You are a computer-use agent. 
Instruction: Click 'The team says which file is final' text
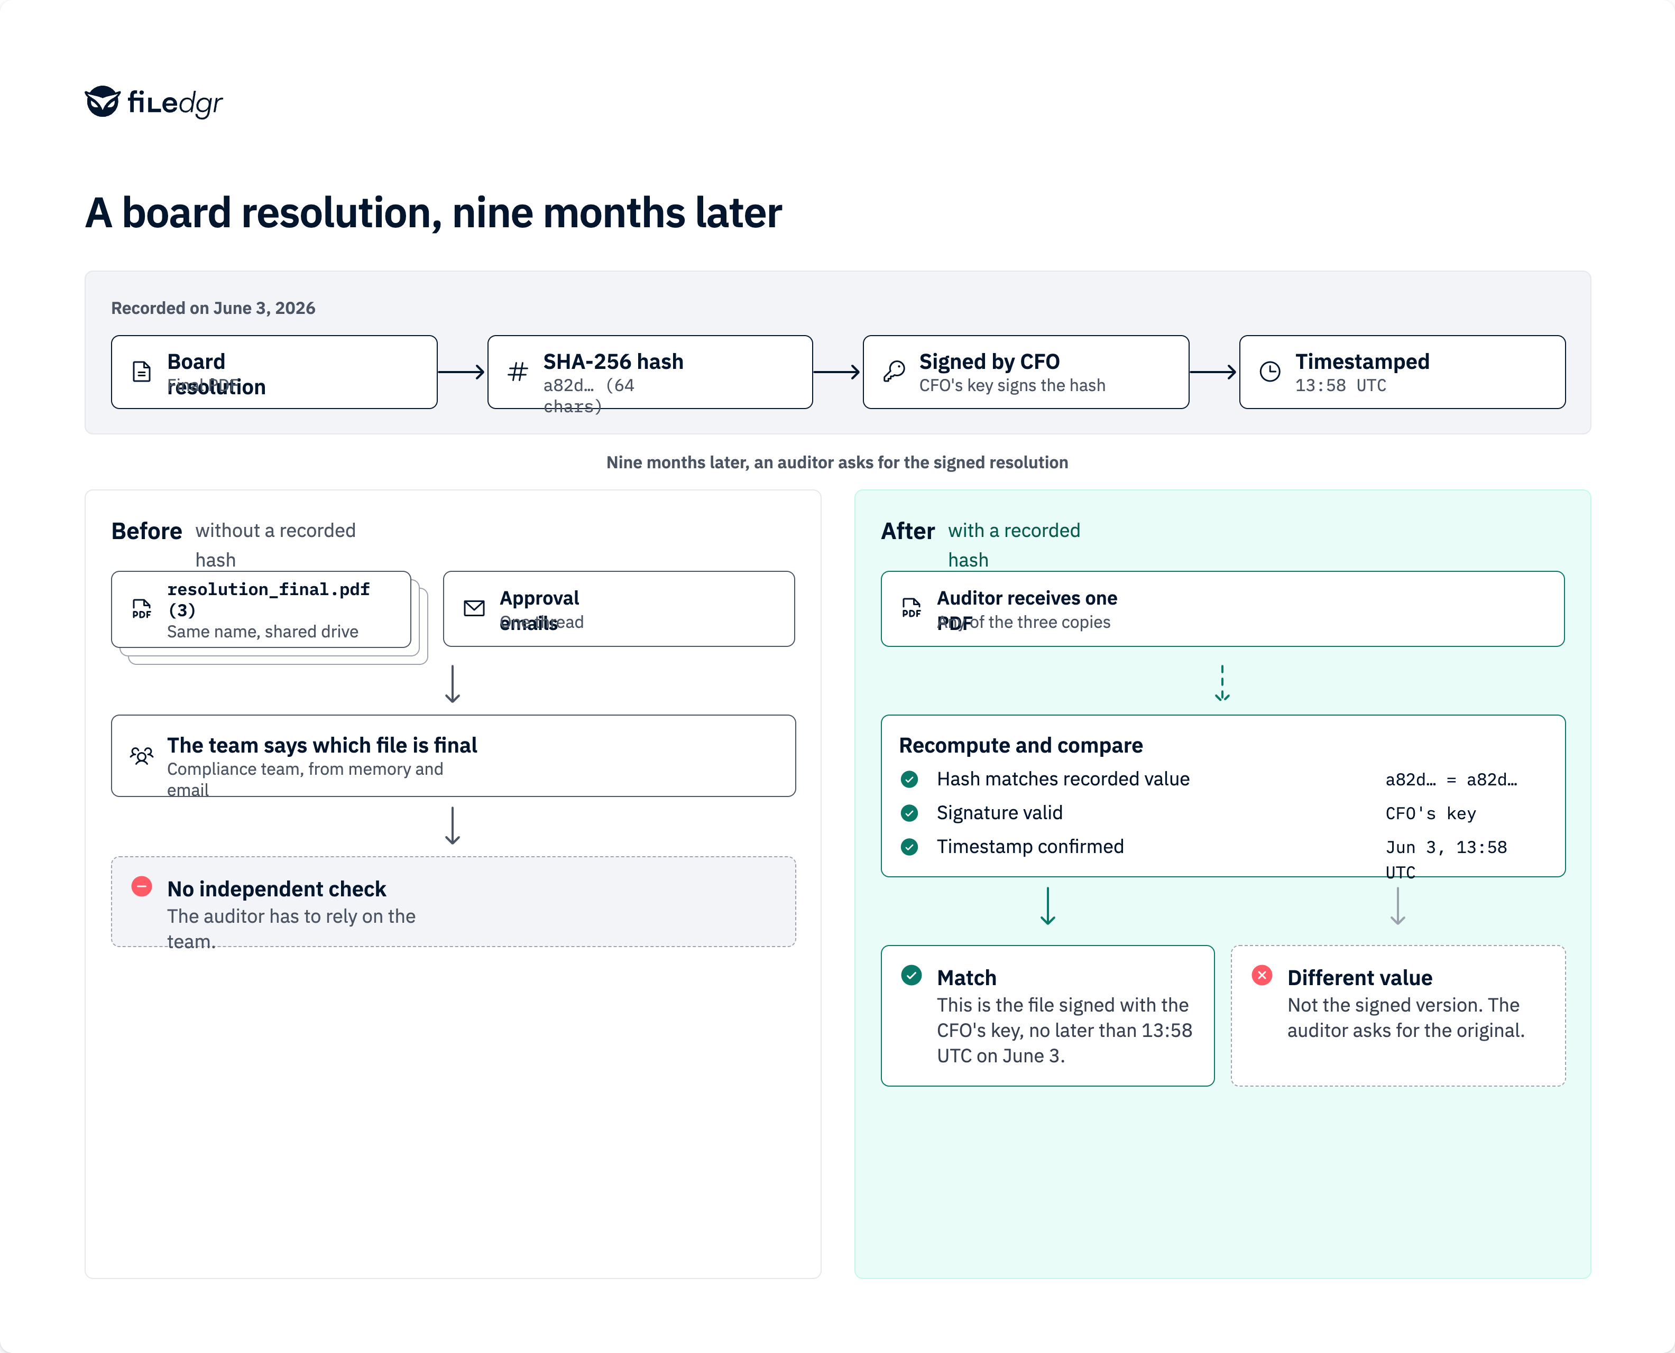[322, 745]
